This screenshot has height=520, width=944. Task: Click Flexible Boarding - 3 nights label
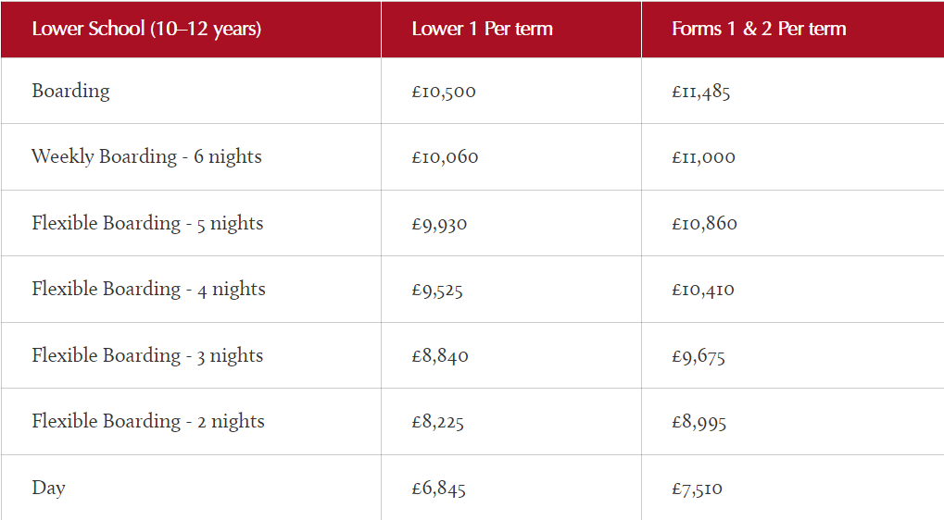tap(147, 356)
